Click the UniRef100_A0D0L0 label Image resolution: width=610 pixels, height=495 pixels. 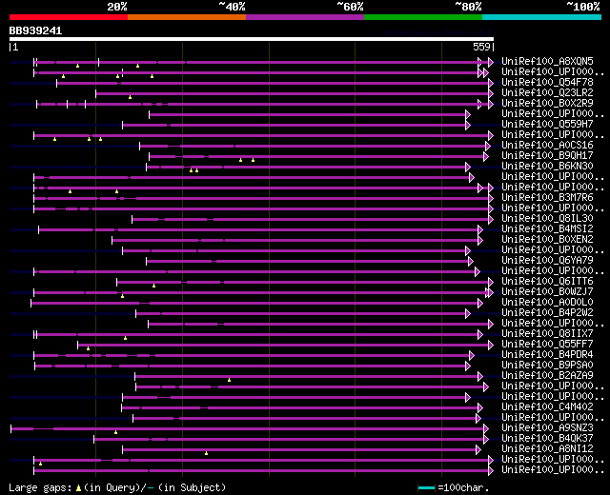[x=547, y=303]
